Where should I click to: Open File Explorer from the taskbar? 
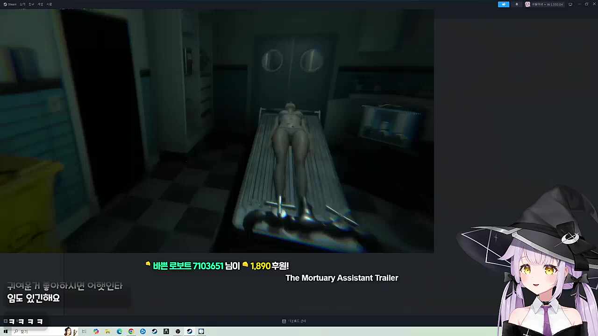107,331
